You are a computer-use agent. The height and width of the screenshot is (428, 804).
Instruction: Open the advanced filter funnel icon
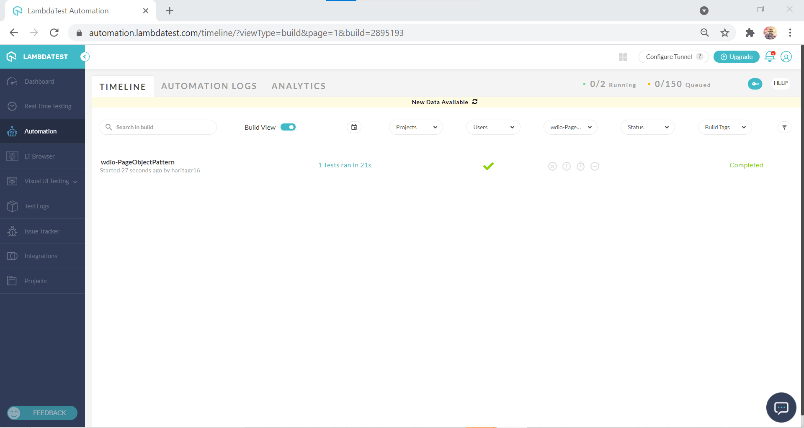tap(784, 127)
